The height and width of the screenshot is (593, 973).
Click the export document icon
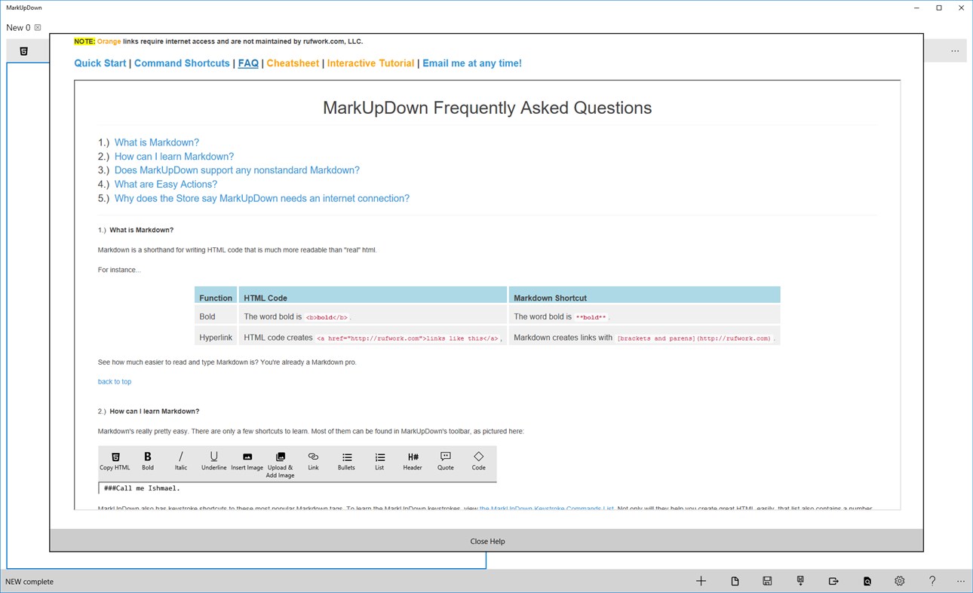833,581
